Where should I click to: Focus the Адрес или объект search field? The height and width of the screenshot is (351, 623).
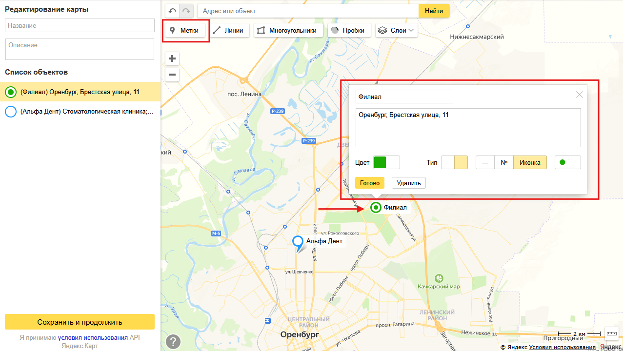[308, 11]
